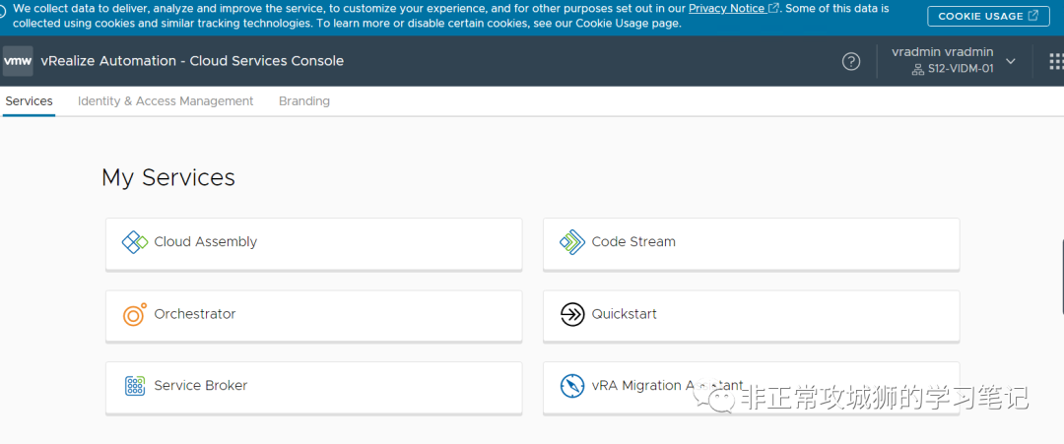Open the Quickstart service card

[x=751, y=315]
